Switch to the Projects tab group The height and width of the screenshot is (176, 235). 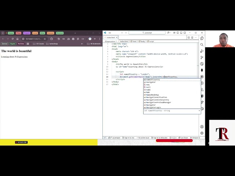point(27,33)
